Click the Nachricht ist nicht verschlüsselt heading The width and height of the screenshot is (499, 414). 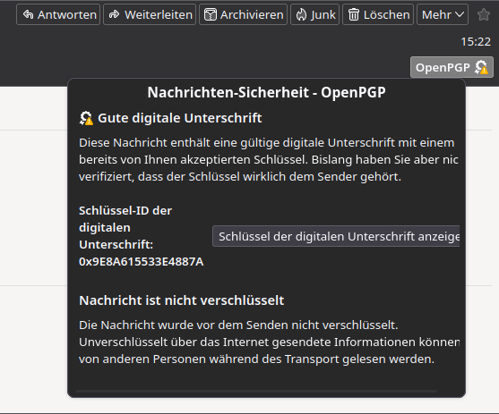point(181,300)
